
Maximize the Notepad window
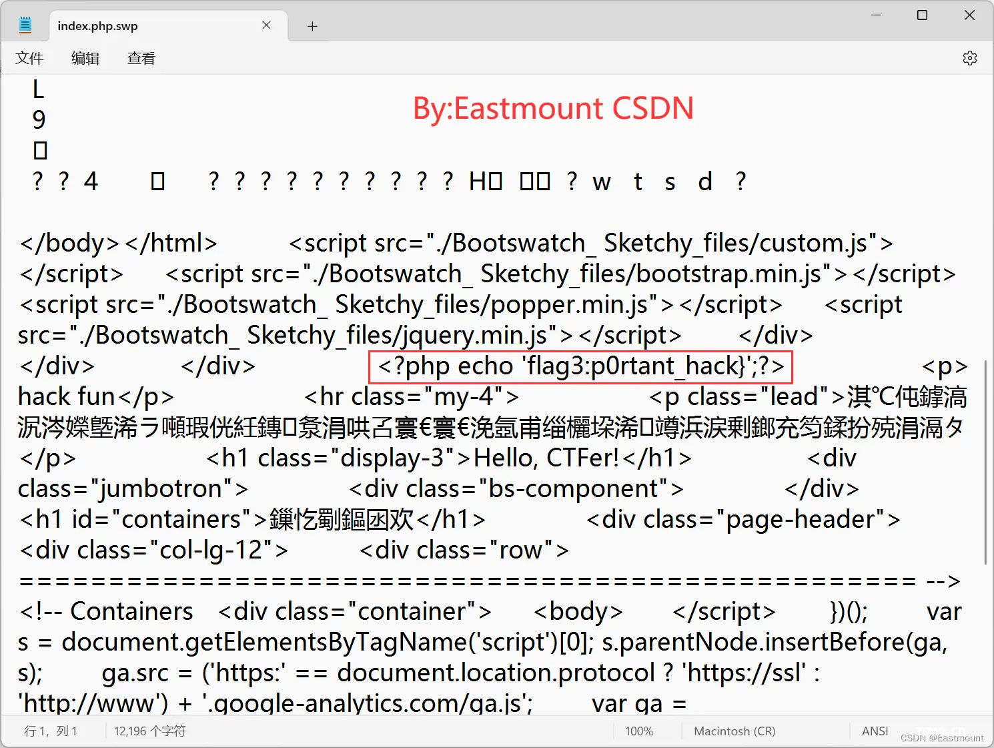922,15
